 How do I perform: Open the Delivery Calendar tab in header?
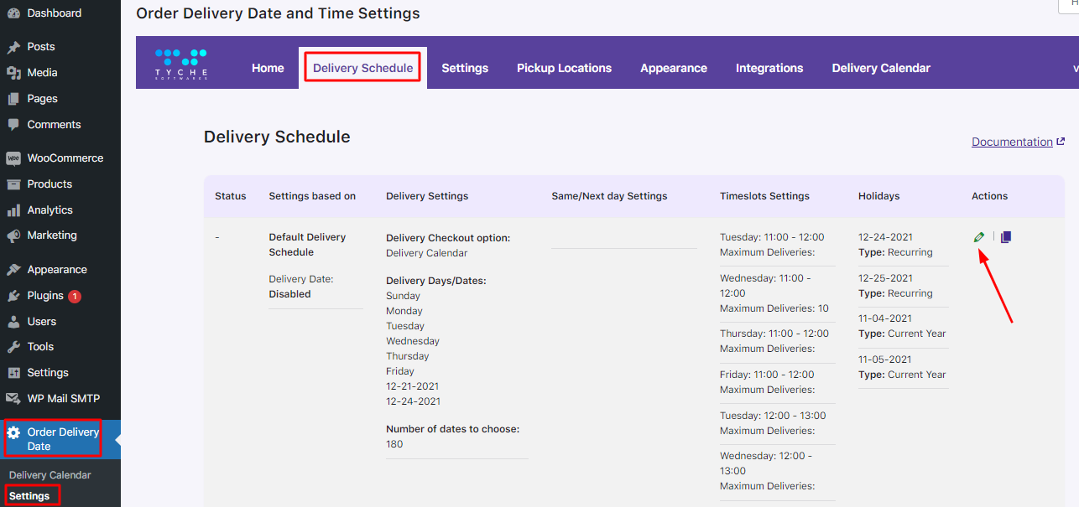click(x=881, y=68)
